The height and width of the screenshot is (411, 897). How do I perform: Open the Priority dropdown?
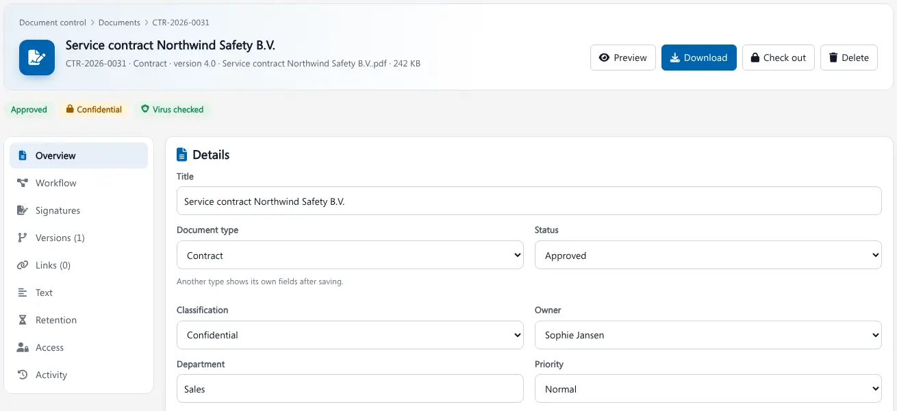click(708, 388)
